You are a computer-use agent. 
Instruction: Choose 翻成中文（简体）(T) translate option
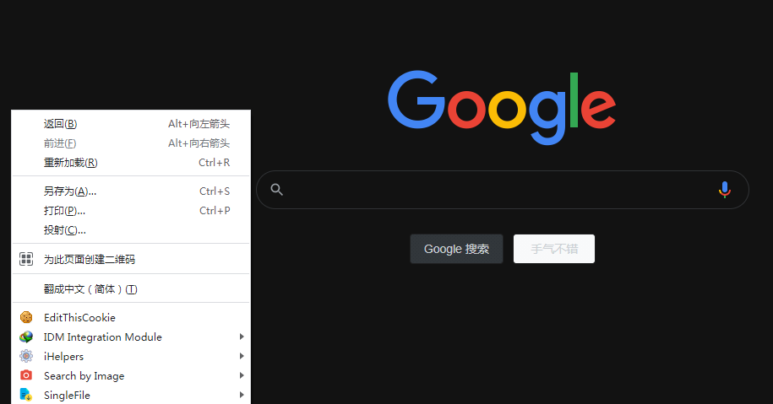tap(131, 288)
